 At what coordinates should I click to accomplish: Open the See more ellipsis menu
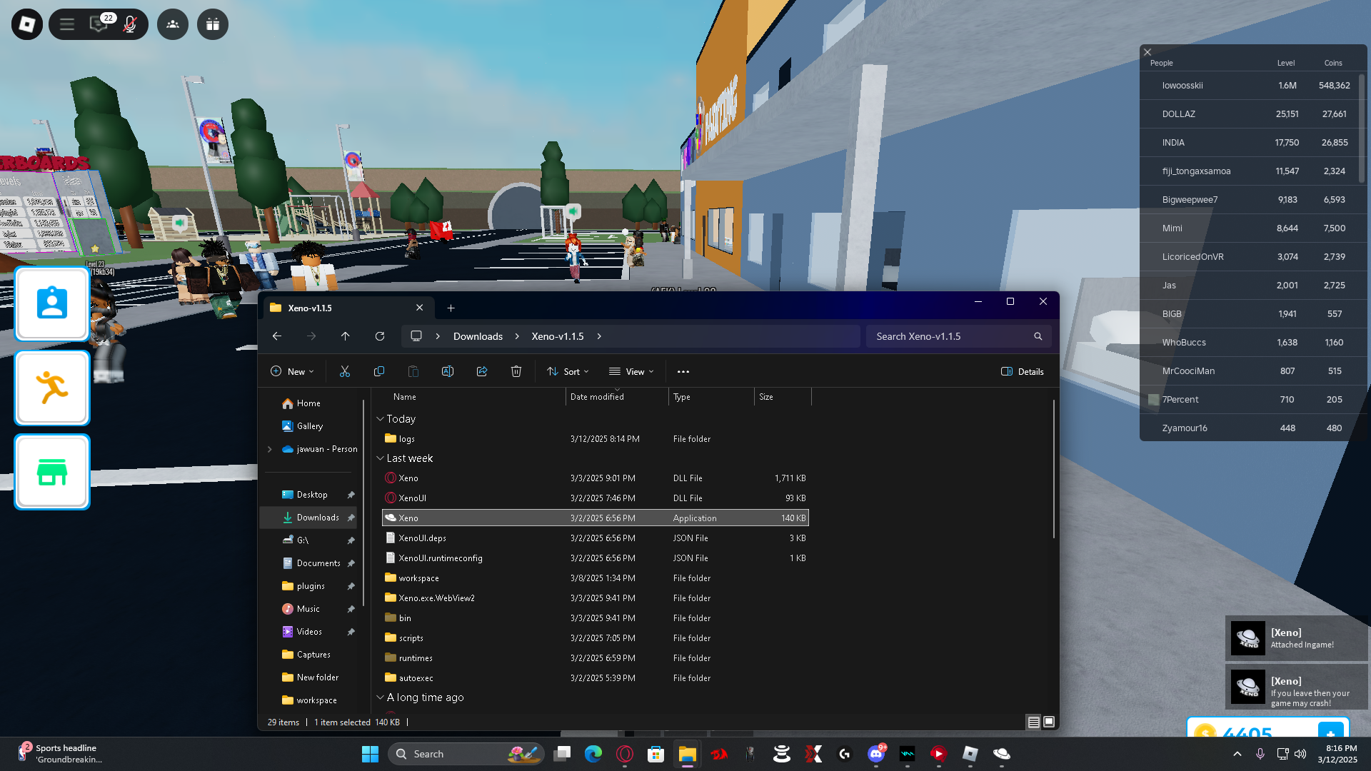click(683, 371)
